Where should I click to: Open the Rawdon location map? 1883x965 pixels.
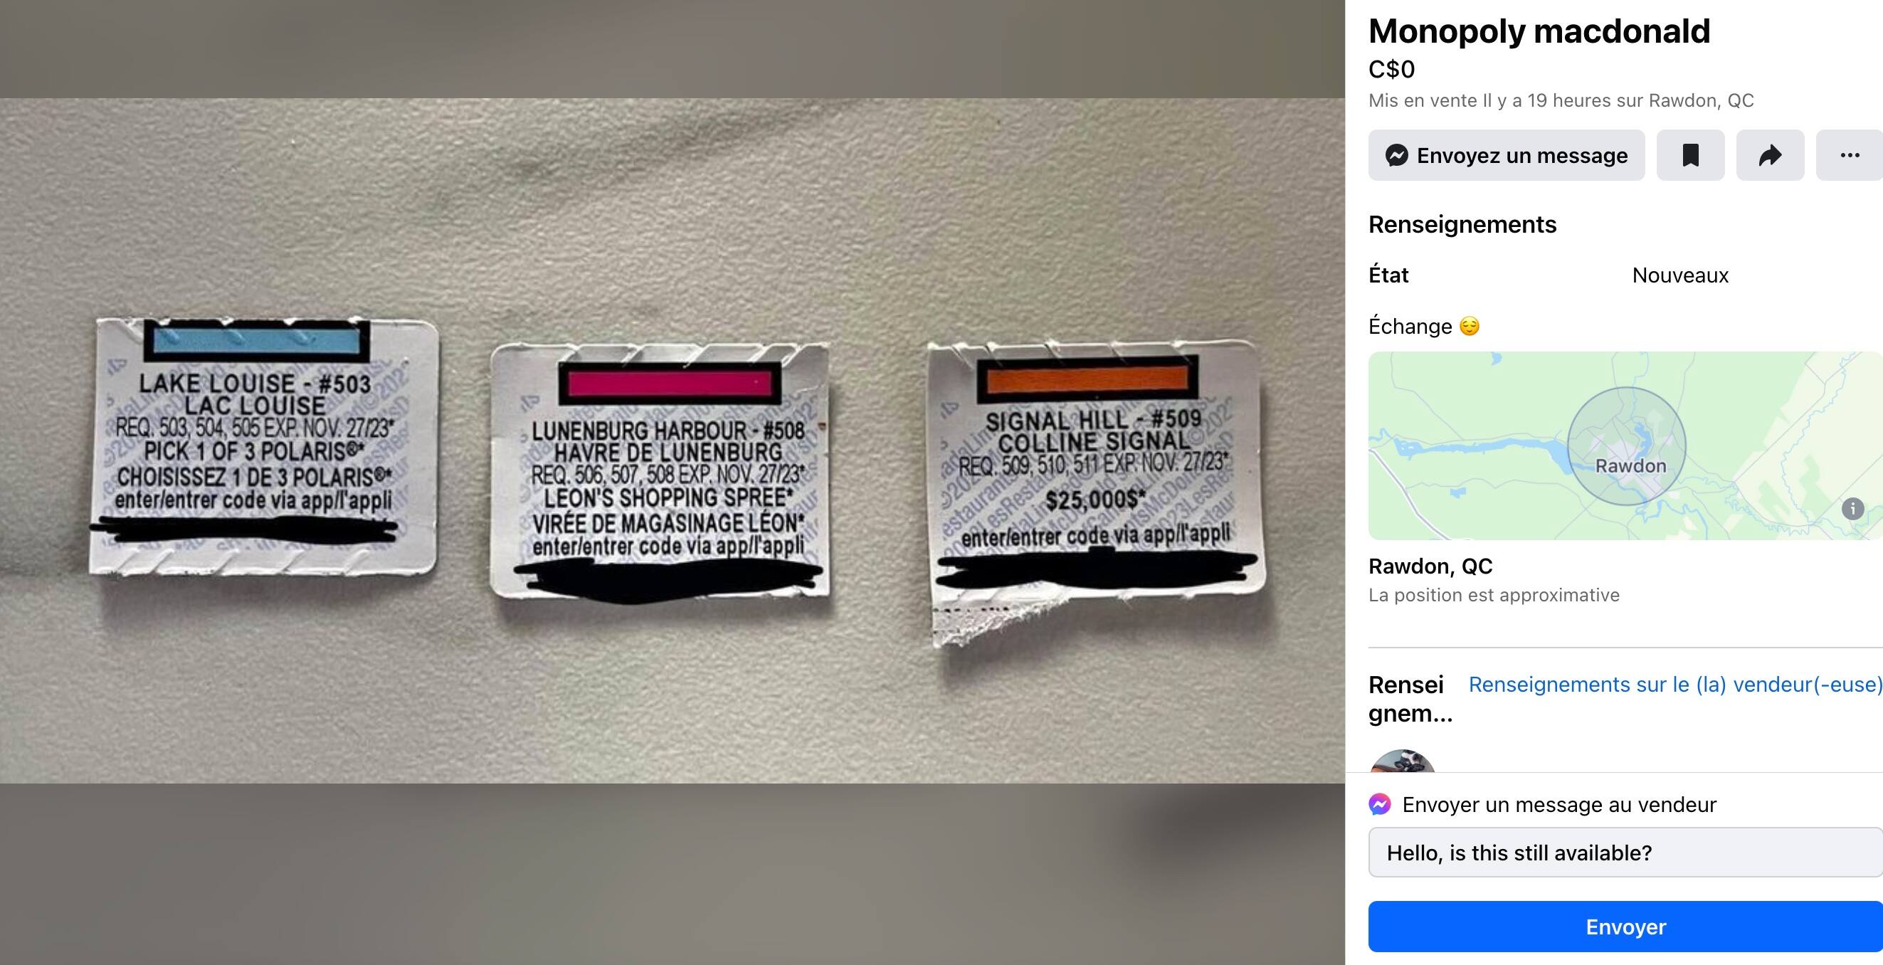(x=1625, y=446)
